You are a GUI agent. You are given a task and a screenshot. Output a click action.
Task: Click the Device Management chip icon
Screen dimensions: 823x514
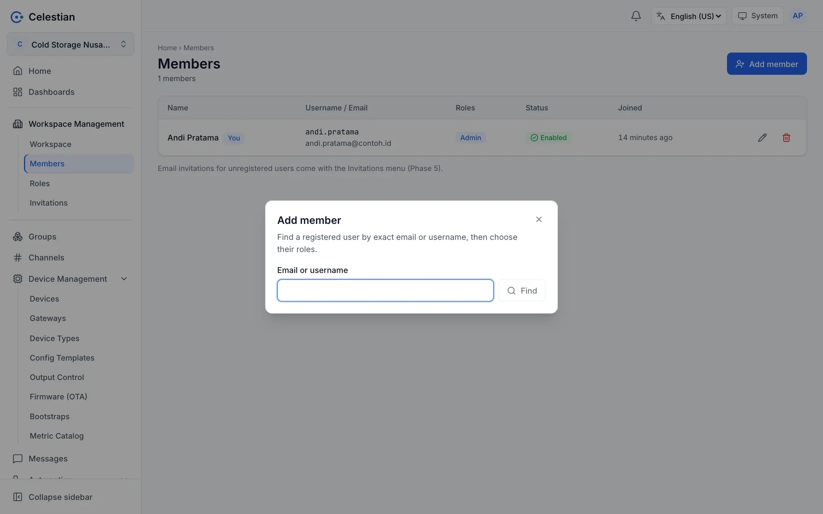(x=18, y=279)
